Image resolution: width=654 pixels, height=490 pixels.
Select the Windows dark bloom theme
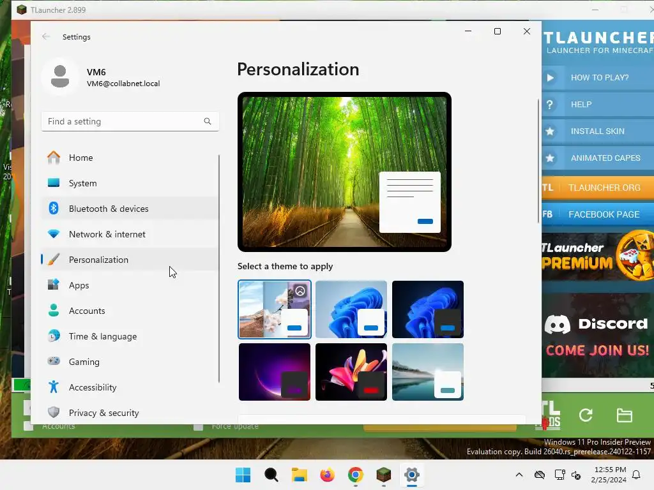click(427, 309)
